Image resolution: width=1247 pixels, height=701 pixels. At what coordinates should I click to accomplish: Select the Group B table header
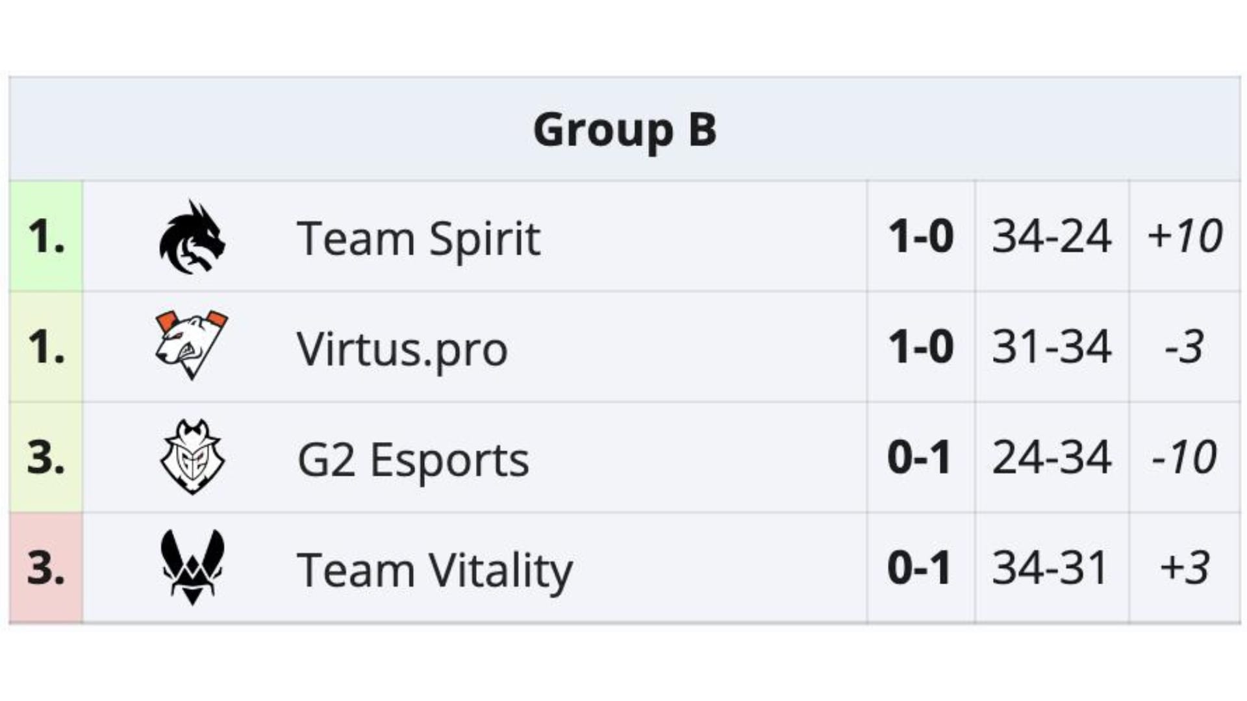pos(625,129)
